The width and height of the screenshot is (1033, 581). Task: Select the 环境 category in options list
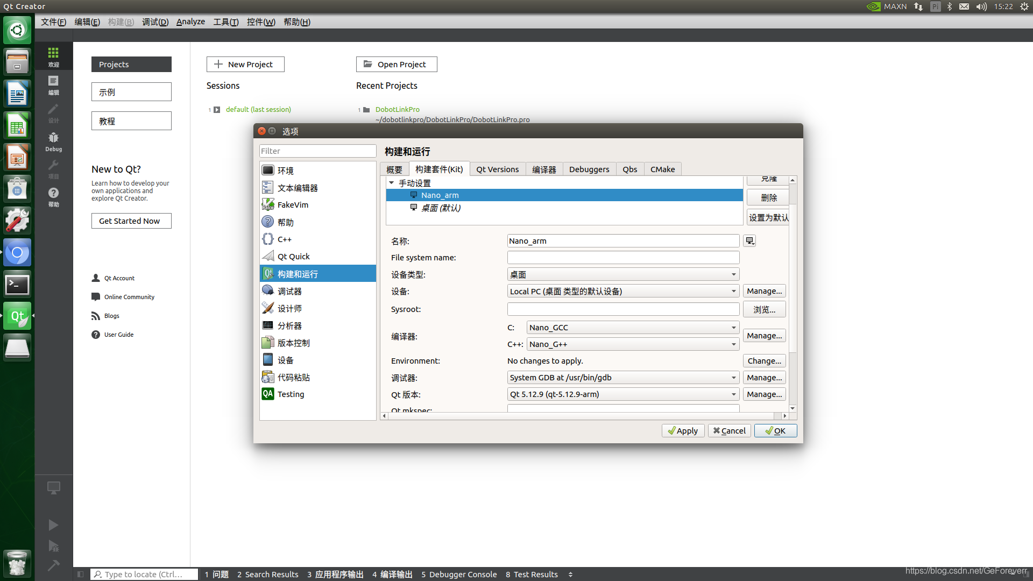click(x=318, y=171)
